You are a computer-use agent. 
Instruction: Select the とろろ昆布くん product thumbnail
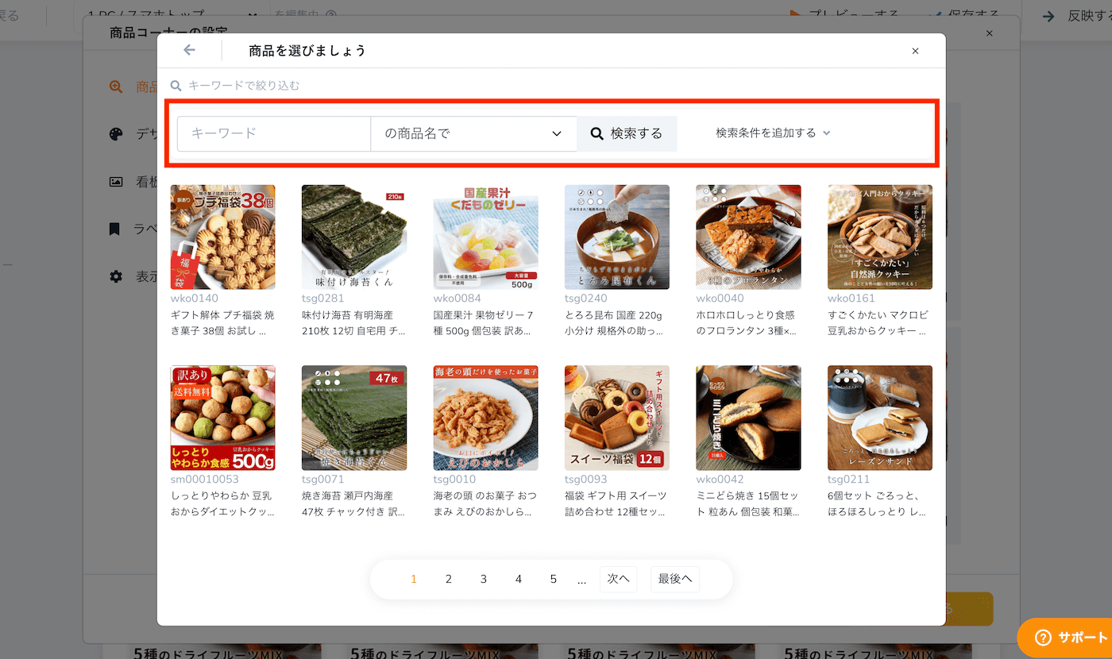pyautogui.click(x=617, y=237)
